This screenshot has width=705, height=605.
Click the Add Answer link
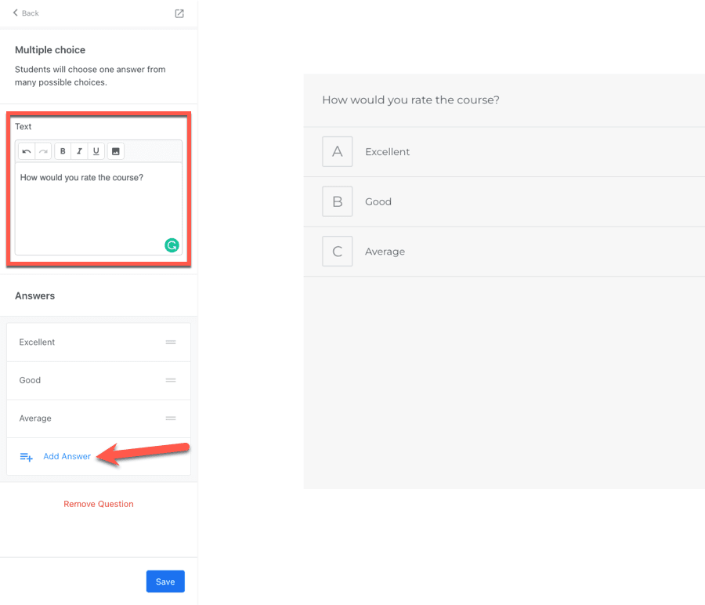67,457
